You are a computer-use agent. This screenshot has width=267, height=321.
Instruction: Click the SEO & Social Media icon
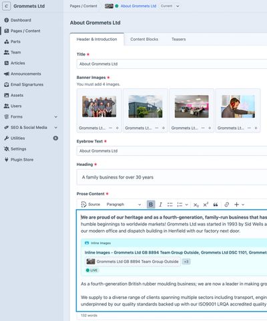(x=7, y=127)
